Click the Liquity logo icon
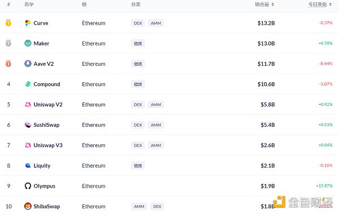 [x=28, y=166]
